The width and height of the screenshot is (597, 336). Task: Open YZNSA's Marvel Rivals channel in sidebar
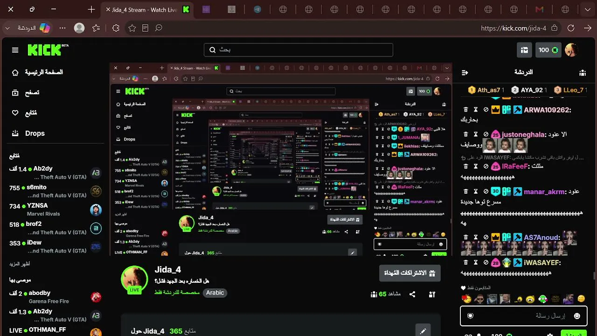click(56, 210)
